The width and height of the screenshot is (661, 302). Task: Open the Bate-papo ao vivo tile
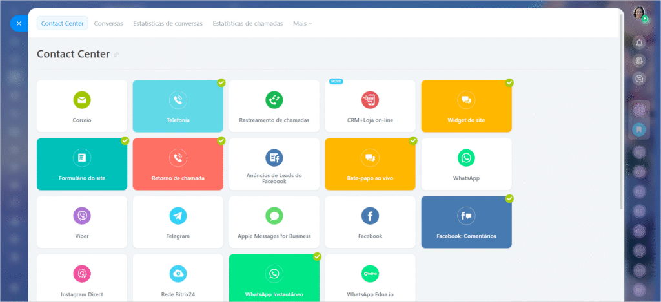coord(370,164)
